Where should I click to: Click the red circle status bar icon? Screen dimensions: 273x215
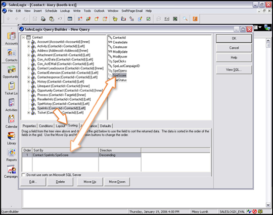[x=255, y=211]
